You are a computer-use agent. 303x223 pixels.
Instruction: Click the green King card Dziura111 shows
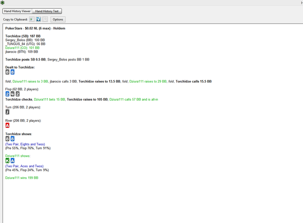[7, 161]
